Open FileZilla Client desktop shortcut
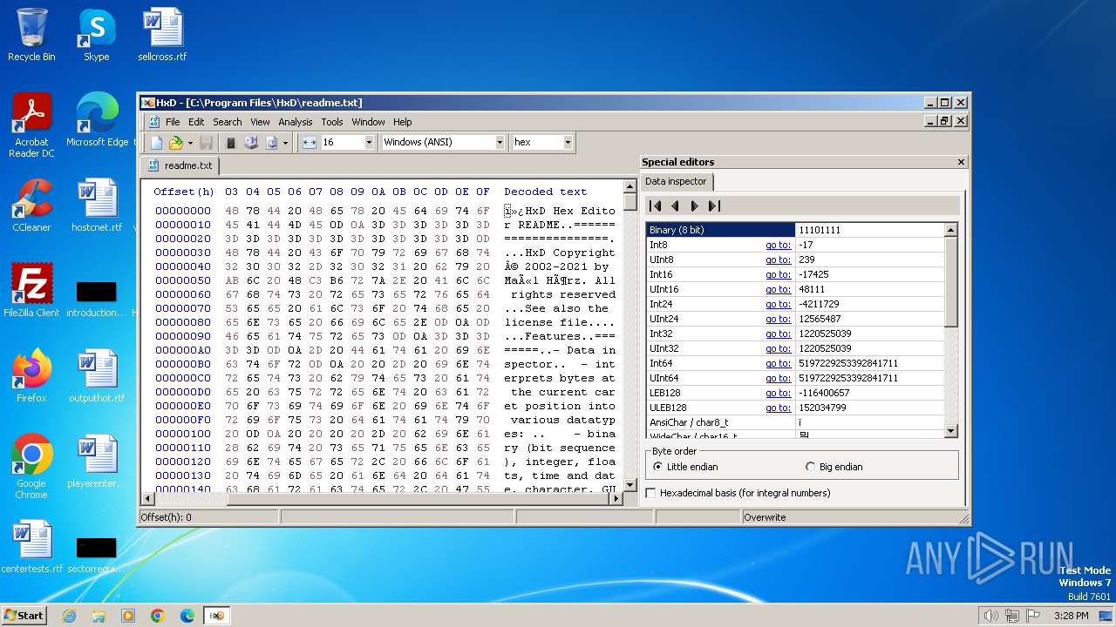Screen dimensions: 1116x627 31,291
